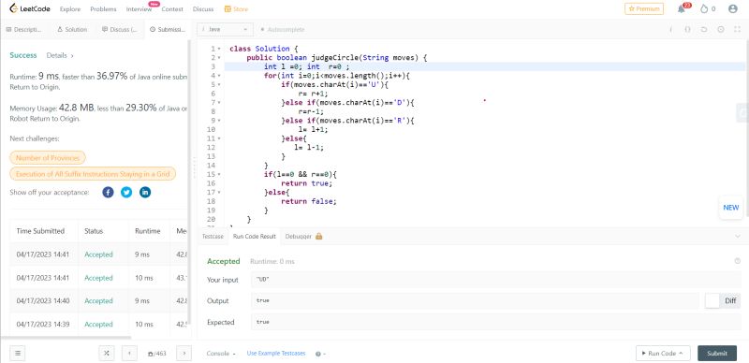Click the Your input text field
Viewport: 749px width, 363px height.
coord(496,280)
